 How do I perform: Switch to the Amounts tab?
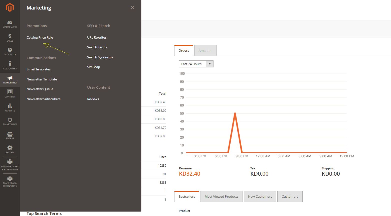coord(205,50)
